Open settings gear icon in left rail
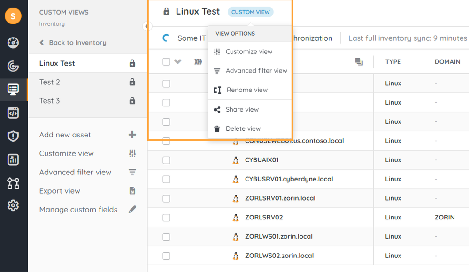This screenshot has width=469, height=272. [x=13, y=205]
